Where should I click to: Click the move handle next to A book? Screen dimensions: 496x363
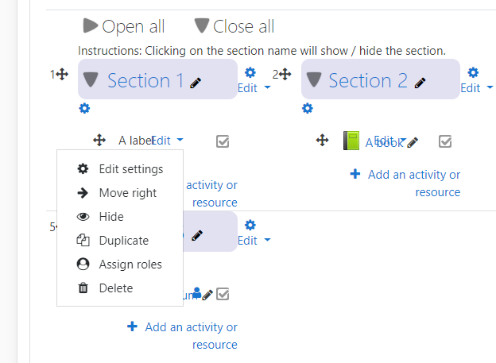323,140
